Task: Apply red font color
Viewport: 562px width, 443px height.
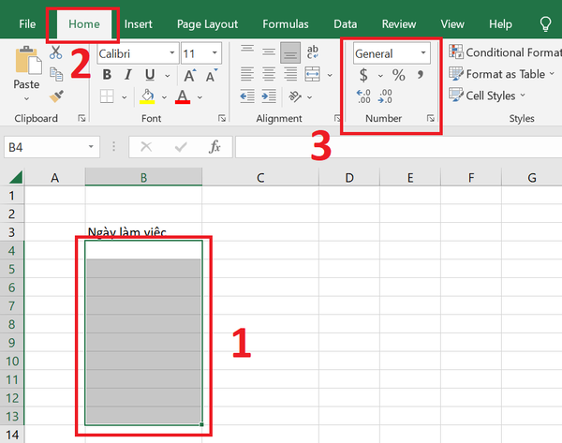Action: [x=183, y=96]
